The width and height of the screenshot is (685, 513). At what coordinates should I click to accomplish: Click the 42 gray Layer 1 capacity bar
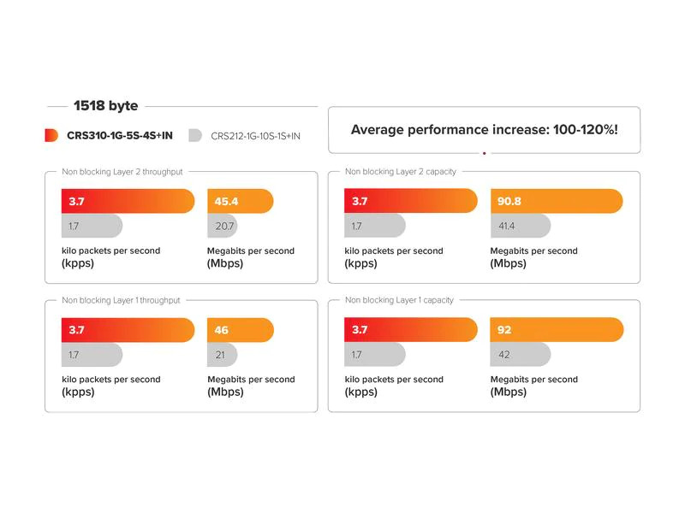tap(521, 354)
